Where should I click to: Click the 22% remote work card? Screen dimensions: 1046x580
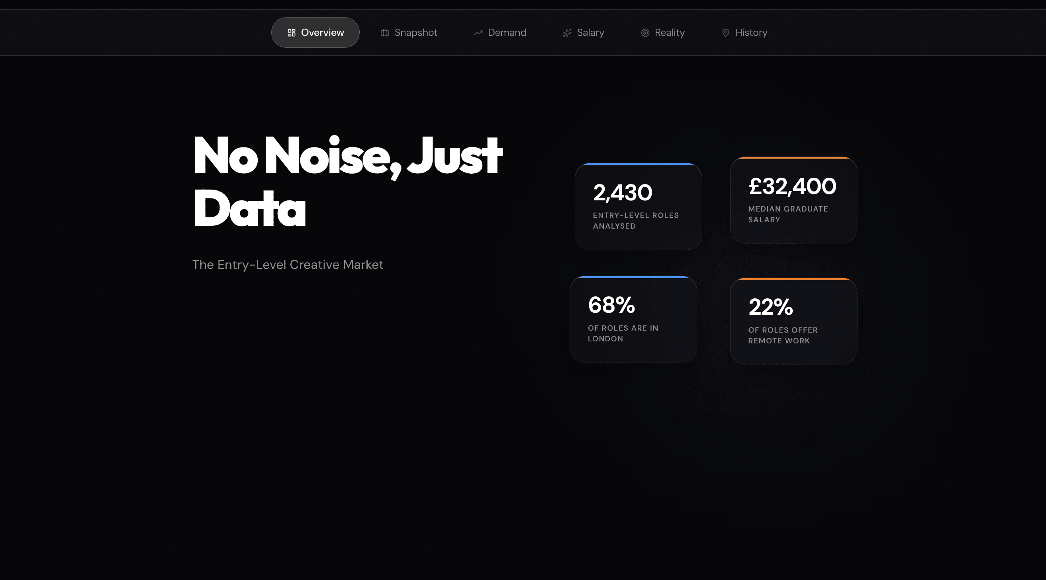793,321
